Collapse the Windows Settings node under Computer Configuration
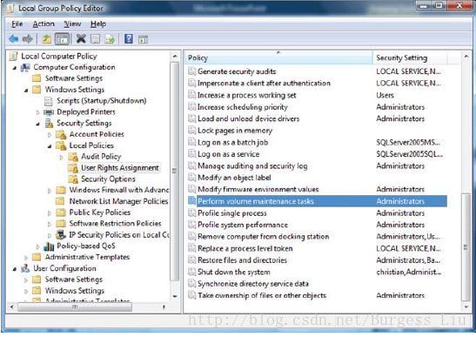 click(26, 91)
